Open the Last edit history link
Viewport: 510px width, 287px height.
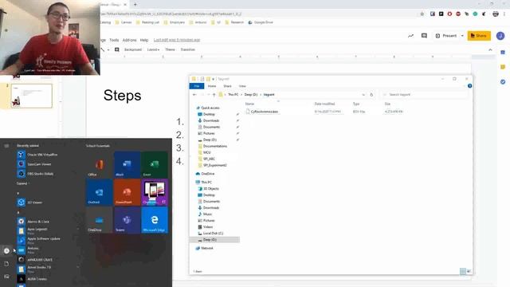pyautogui.click(x=177, y=40)
